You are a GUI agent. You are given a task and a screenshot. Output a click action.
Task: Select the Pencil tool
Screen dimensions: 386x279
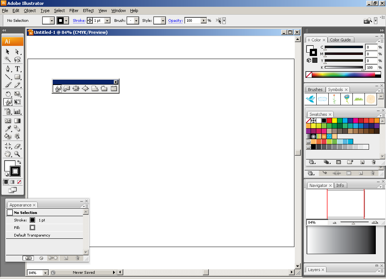tap(17, 85)
